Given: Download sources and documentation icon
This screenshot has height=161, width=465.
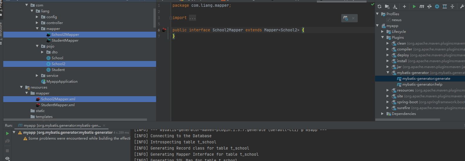Looking at the screenshot, I should coord(395,6).
